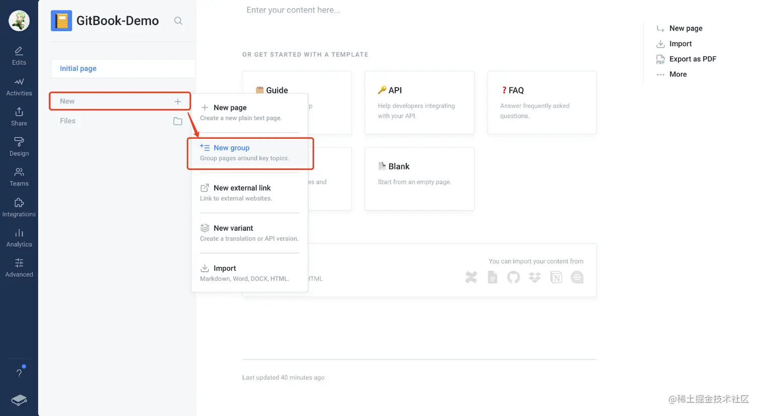The image size is (761, 416).
Task: Choose the Guide template card
Action: click(297, 103)
